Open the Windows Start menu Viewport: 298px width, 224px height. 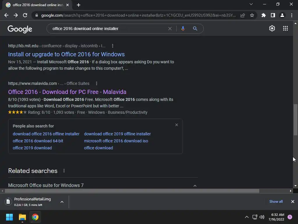coord(9,217)
